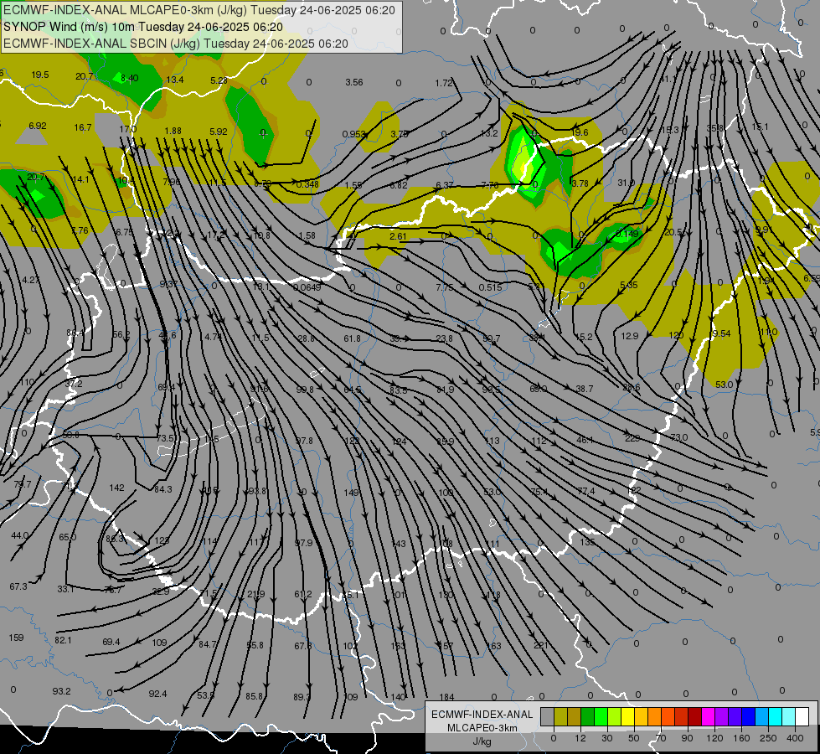Click the 0.348 value on the map
Viewport: 820px width, 754px height.
pyautogui.click(x=307, y=184)
